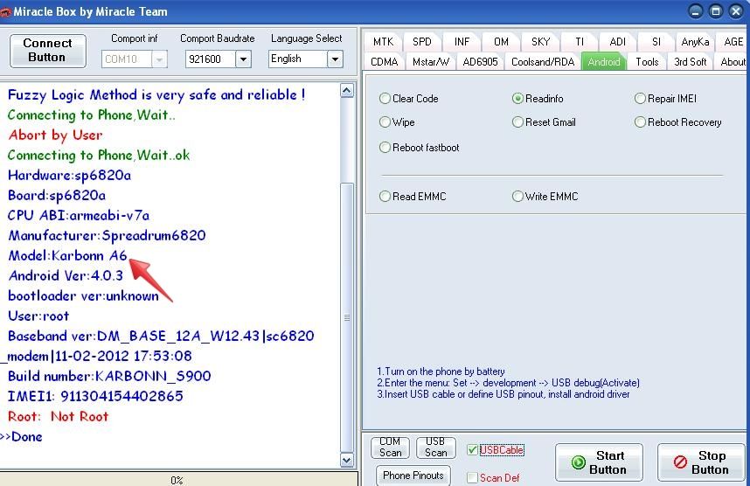
Task: Minimize the Miracle Box window
Action: 696,11
